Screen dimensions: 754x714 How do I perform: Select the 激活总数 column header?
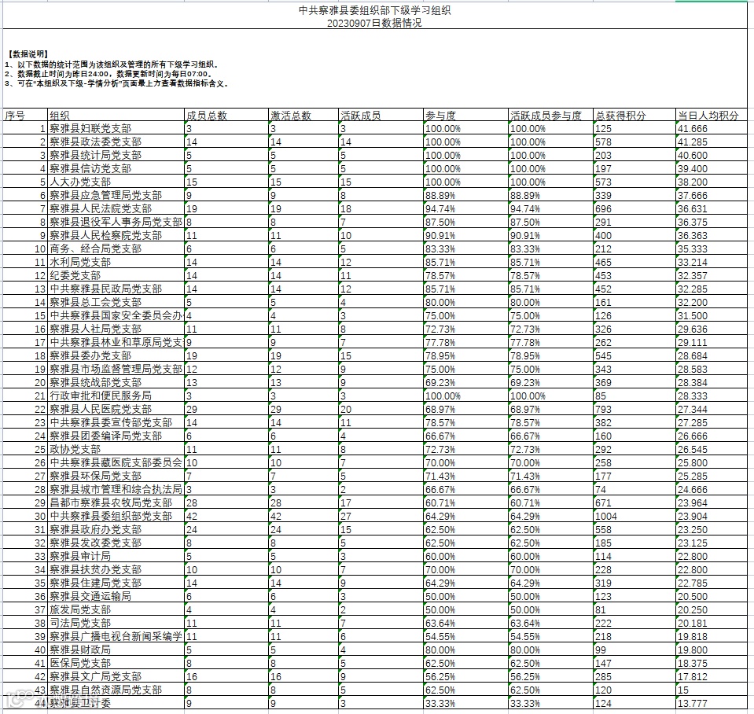304,116
